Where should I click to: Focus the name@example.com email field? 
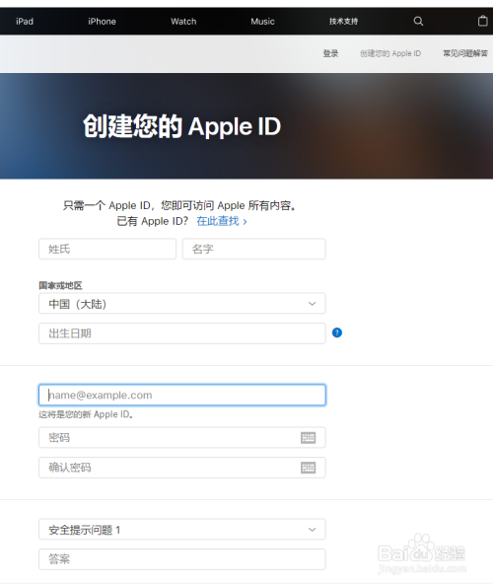[x=182, y=395]
